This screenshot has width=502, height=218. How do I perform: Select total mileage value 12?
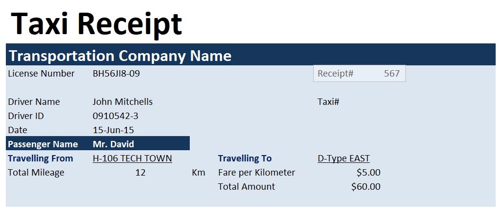[140, 173]
